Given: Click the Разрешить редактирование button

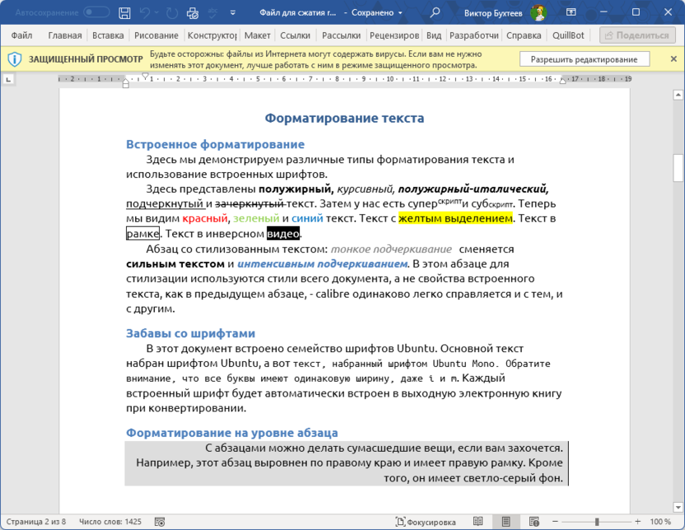Looking at the screenshot, I should point(584,59).
